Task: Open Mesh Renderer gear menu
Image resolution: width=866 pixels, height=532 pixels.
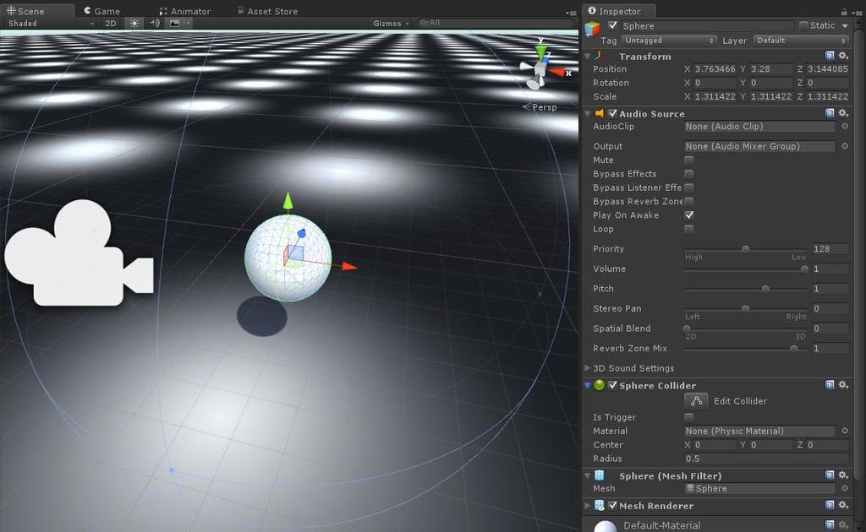Action: (x=843, y=505)
